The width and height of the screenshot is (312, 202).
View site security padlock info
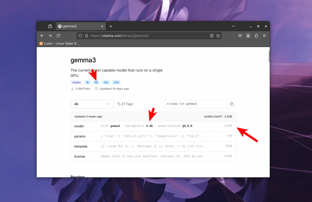[x=87, y=36]
